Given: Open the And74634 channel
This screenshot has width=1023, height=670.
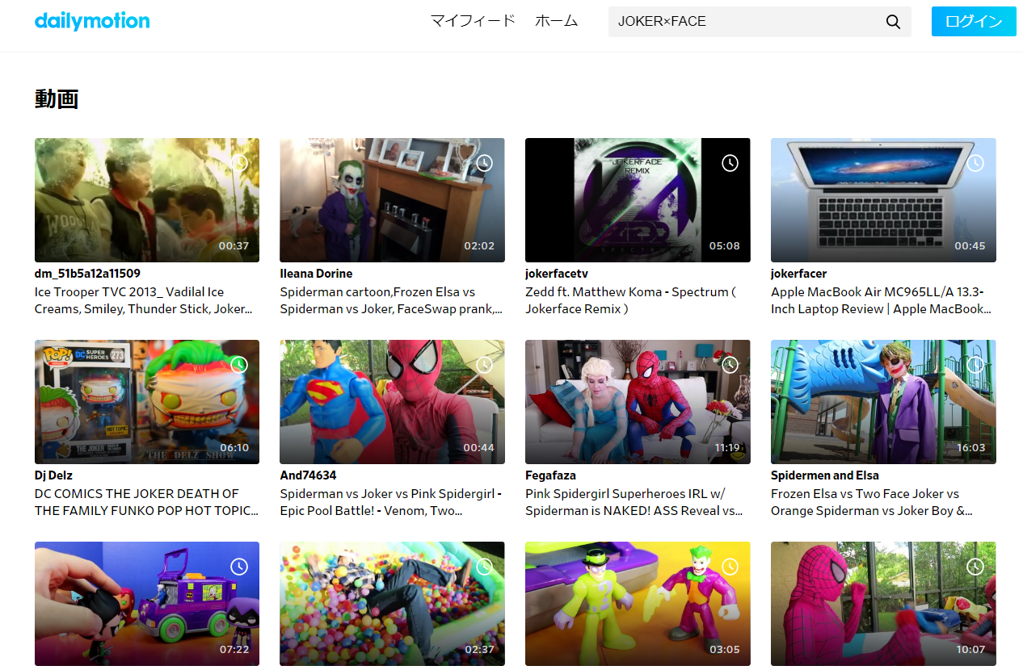Looking at the screenshot, I should (x=308, y=475).
